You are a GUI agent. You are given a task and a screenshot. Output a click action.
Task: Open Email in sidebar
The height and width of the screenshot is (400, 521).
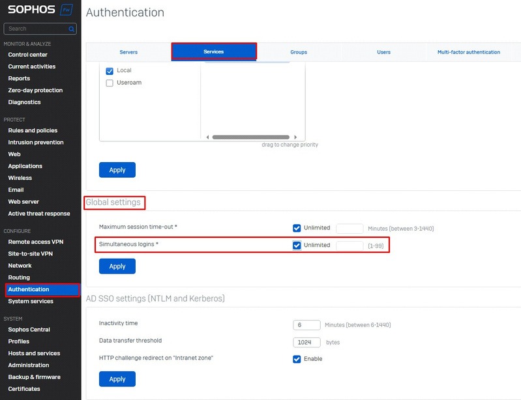16,190
